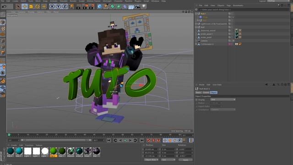
Task: Open User Data menu in Attribute Manager
Action: tap(217, 85)
